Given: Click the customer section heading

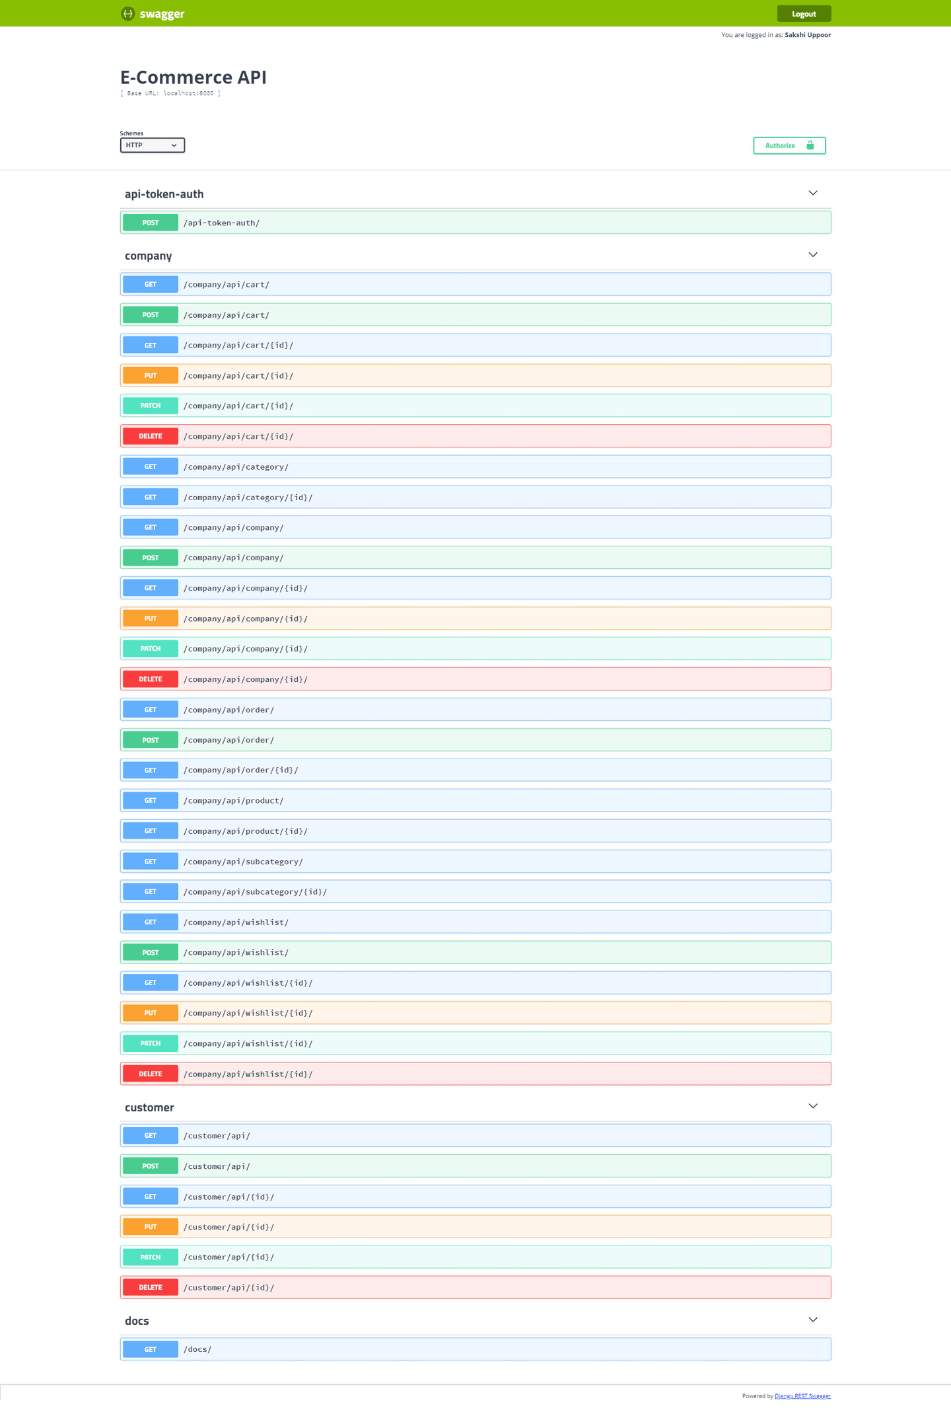Looking at the screenshot, I should click(x=149, y=1107).
